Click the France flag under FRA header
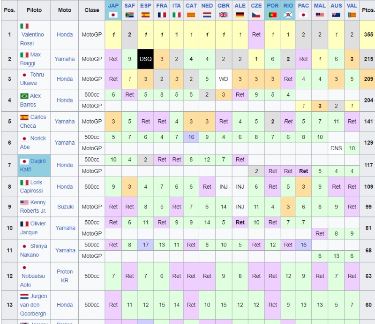 pyautogui.click(x=162, y=15)
